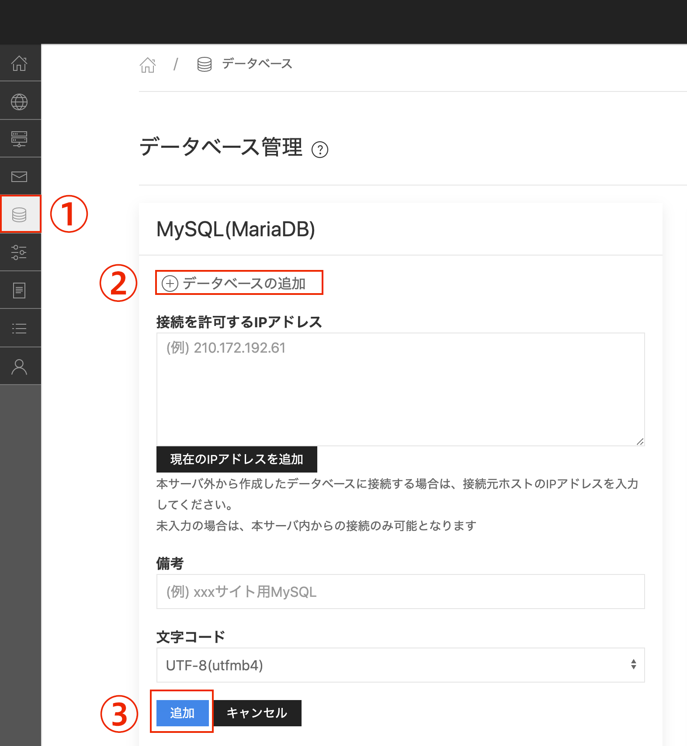Open the home icon in the sidebar
This screenshot has height=746, width=687.
(x=19, y=63)
